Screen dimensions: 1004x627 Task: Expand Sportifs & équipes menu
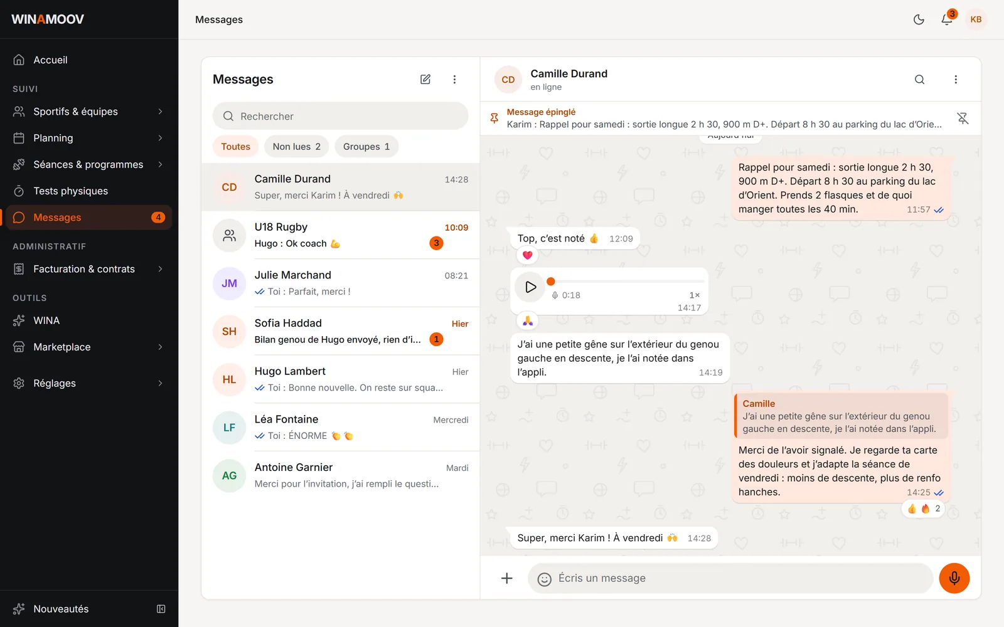coord(89,112)
